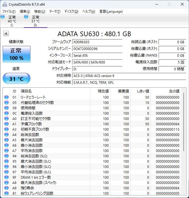
Task: Click the 総読込量 (ホスト) value 0 GB
Action: click(172, 42)
